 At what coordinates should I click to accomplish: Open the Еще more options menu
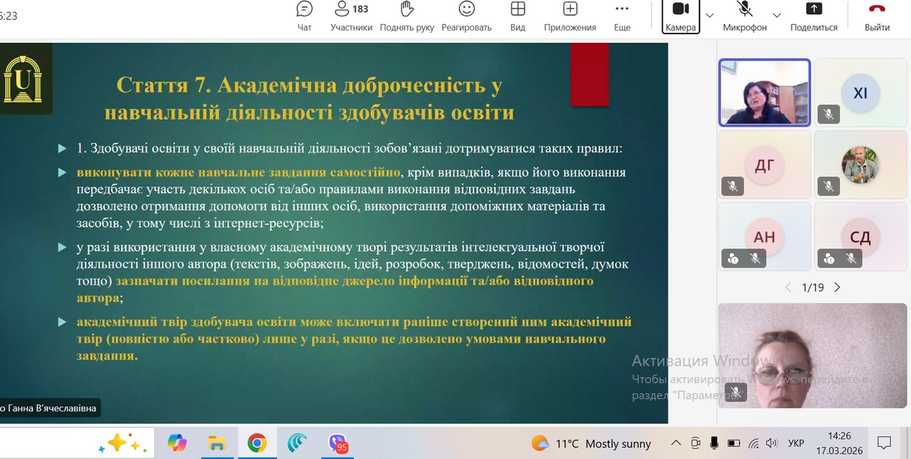click(x=622, y=16)
